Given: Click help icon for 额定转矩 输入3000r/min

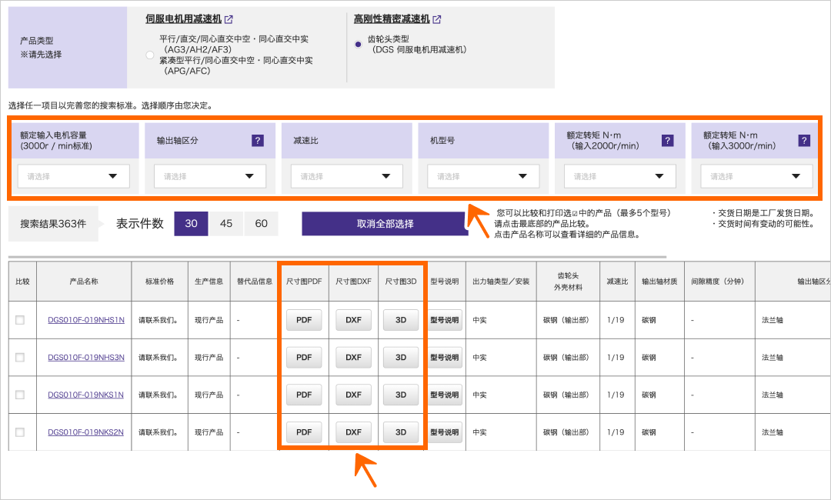Looking at the screenshot, I should coord(804,141).
